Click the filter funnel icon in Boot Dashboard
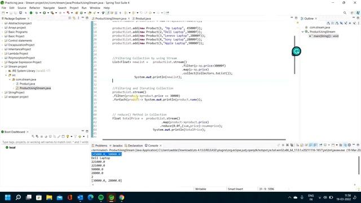 (x=75, y=136)
